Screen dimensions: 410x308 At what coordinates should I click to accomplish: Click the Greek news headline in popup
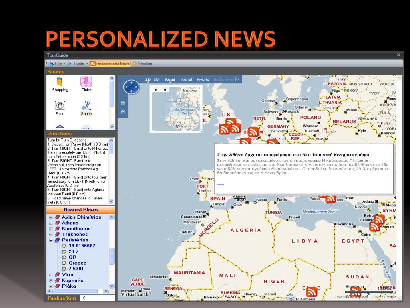click(293, 154)
